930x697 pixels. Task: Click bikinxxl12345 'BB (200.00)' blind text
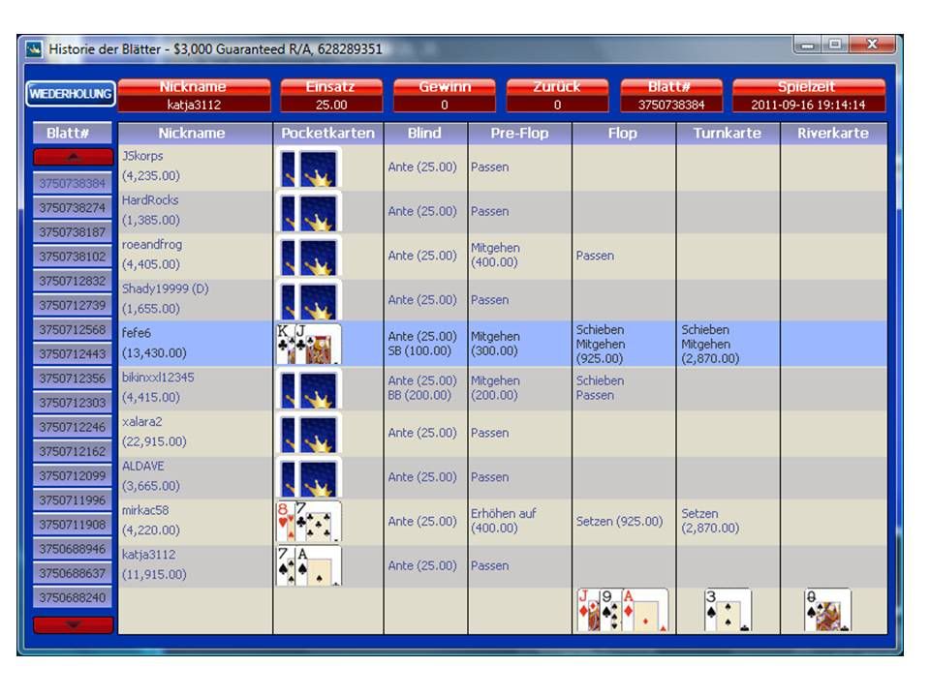[x=419, y=395]
